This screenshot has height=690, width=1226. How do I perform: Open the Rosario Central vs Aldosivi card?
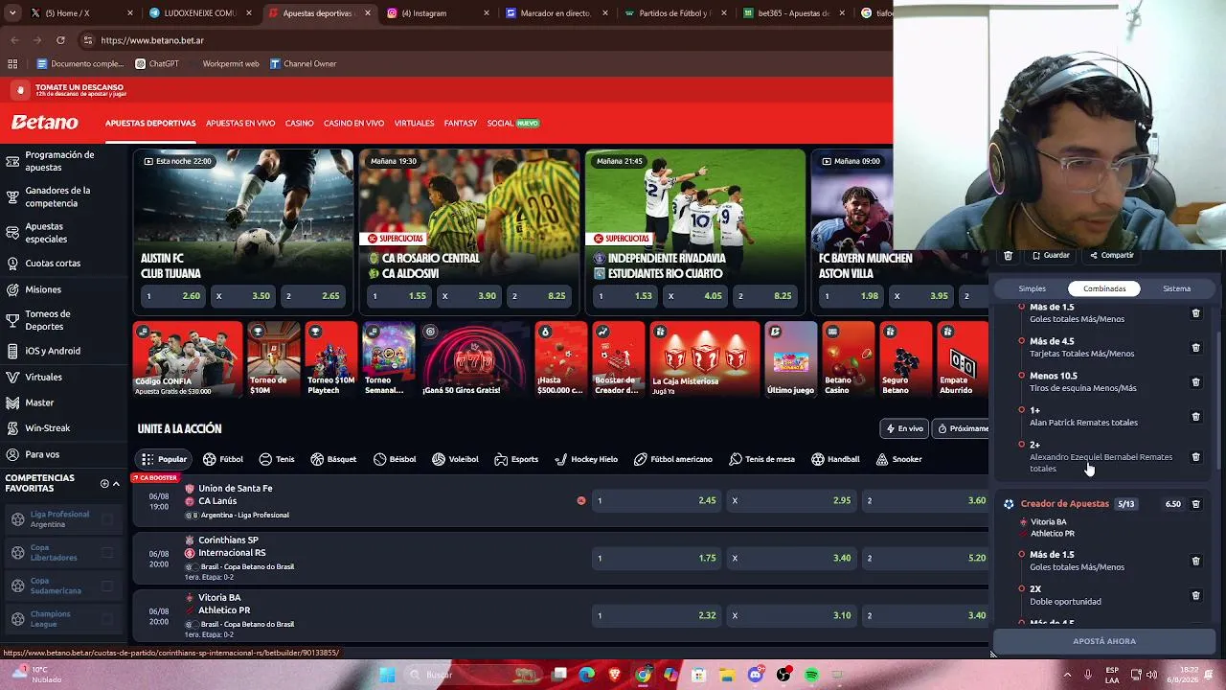468,231
